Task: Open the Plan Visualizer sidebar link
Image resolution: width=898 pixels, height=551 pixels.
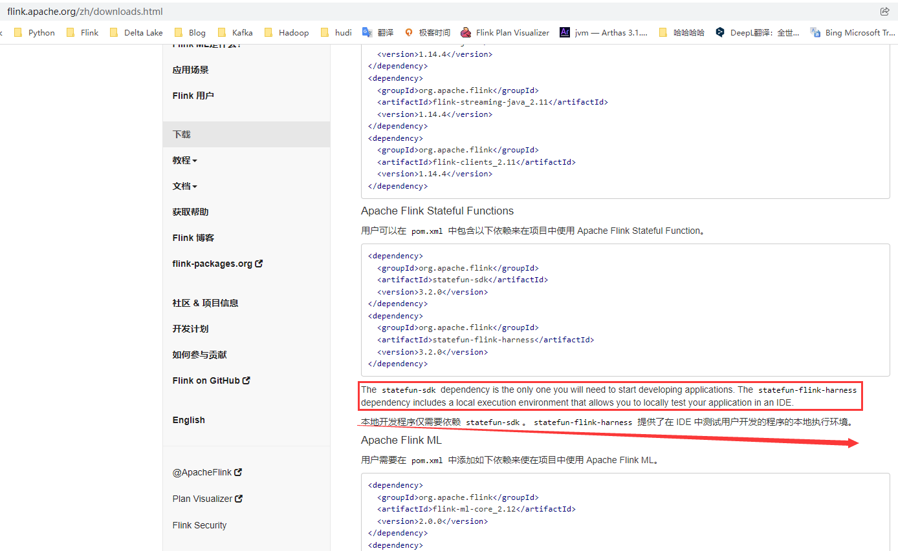Action: pos(207,499)
